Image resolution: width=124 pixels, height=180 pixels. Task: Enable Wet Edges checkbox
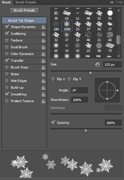pos(7,81)
